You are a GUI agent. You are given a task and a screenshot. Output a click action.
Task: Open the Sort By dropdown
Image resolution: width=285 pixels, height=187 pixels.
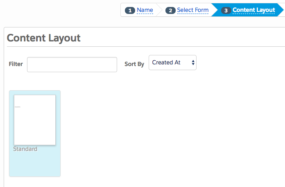172,62
